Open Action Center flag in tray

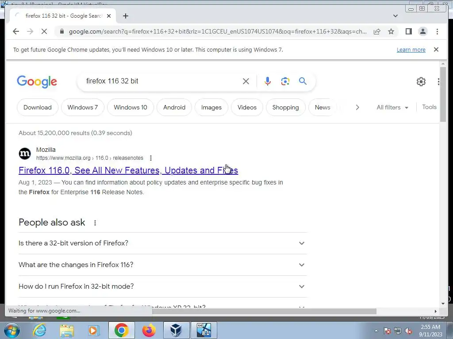(x=387, y=331)
